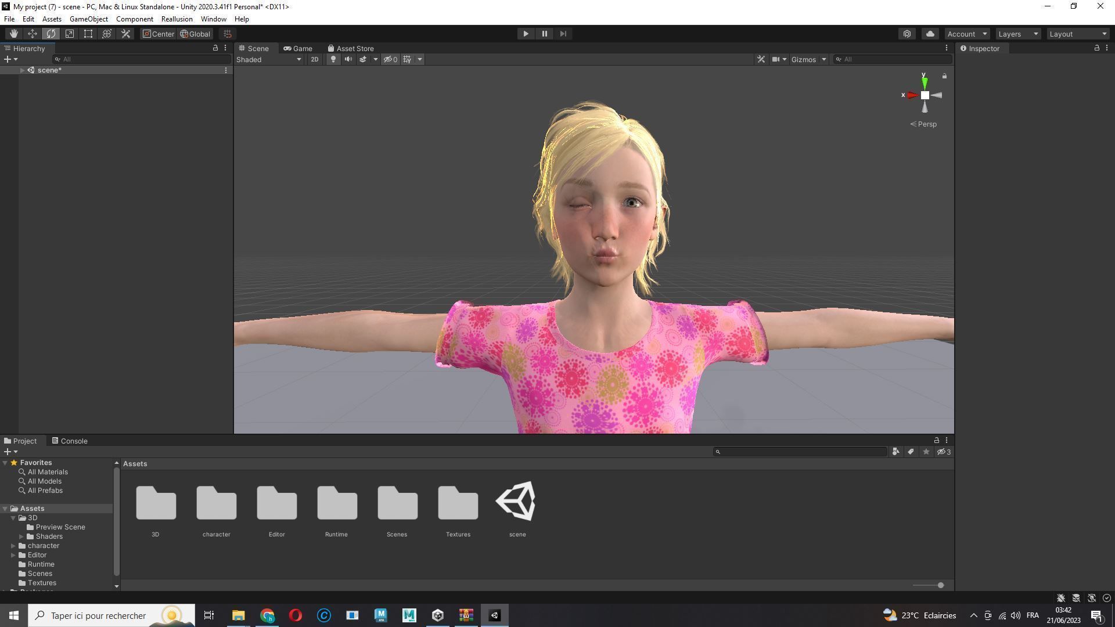Click the Pause button
This screenshot has width=1115, height=627.
[x=544, y=34]
